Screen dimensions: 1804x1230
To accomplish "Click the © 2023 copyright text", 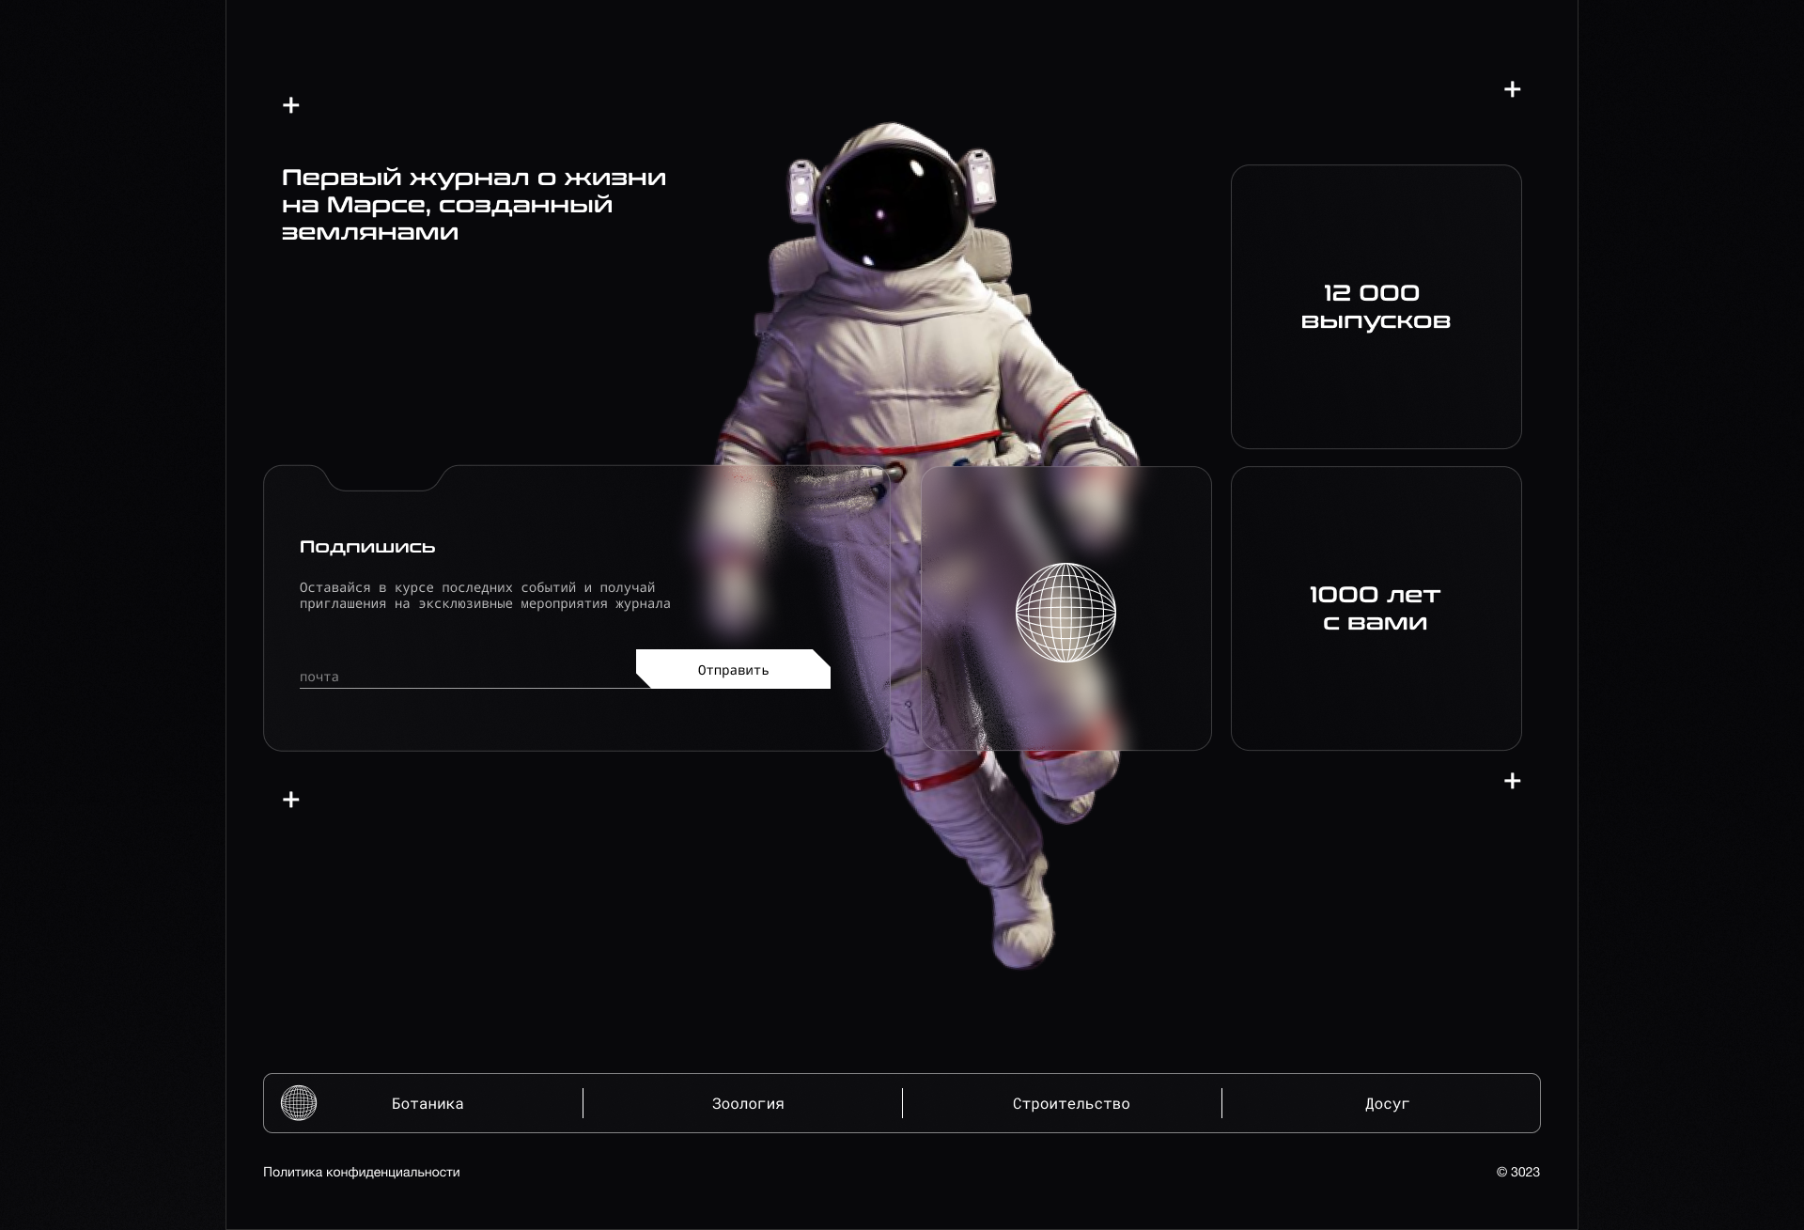I will pos(1517,1172).
